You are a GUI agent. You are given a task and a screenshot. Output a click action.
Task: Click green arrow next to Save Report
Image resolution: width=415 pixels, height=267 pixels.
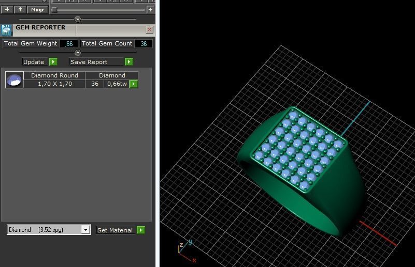(x=129, y=62)
